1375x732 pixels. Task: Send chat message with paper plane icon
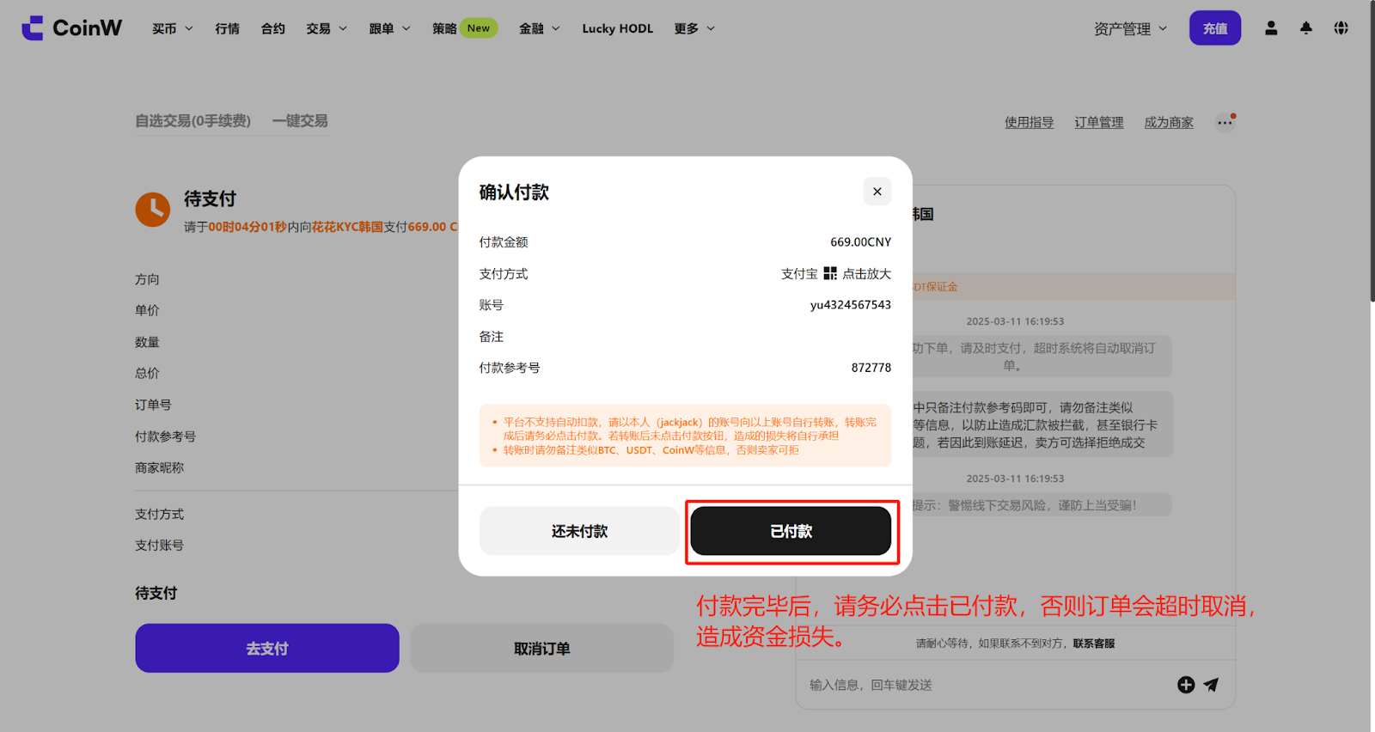click(1211, 685)
